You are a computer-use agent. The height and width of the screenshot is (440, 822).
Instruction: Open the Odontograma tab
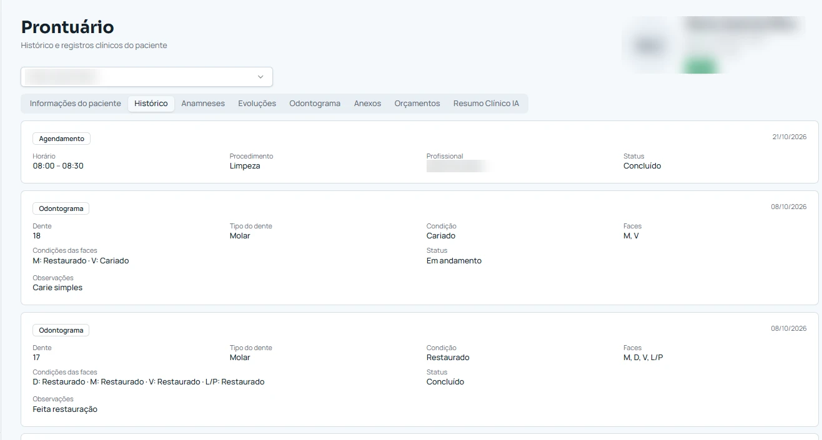(315, 104)
